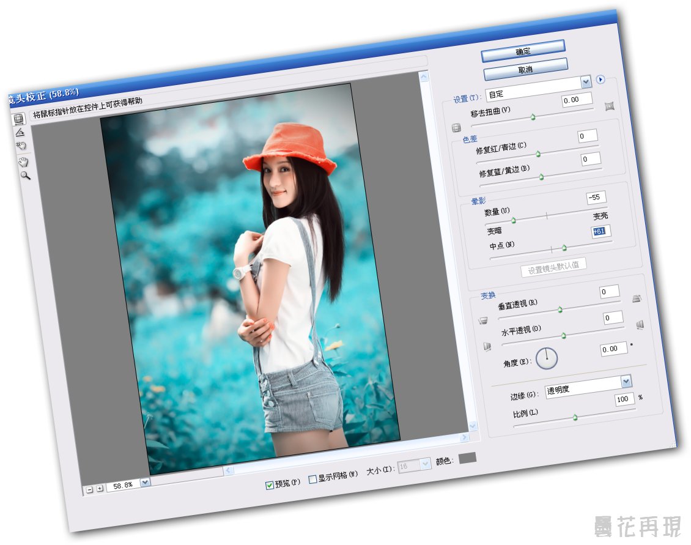The width and height of the screenshot is (691, 545).
Task: Click the preview horizontal scrollbar left arrow
Action: [228, 470]
